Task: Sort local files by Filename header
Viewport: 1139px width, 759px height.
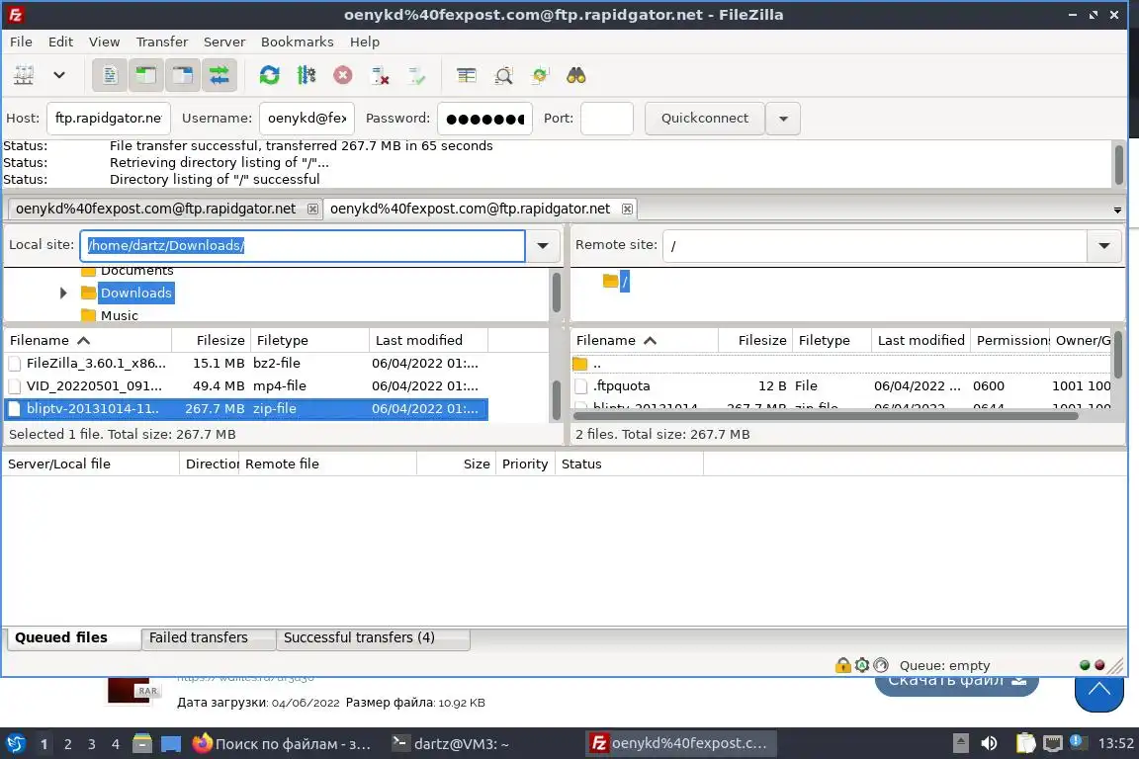Action: tap(87, 340)
